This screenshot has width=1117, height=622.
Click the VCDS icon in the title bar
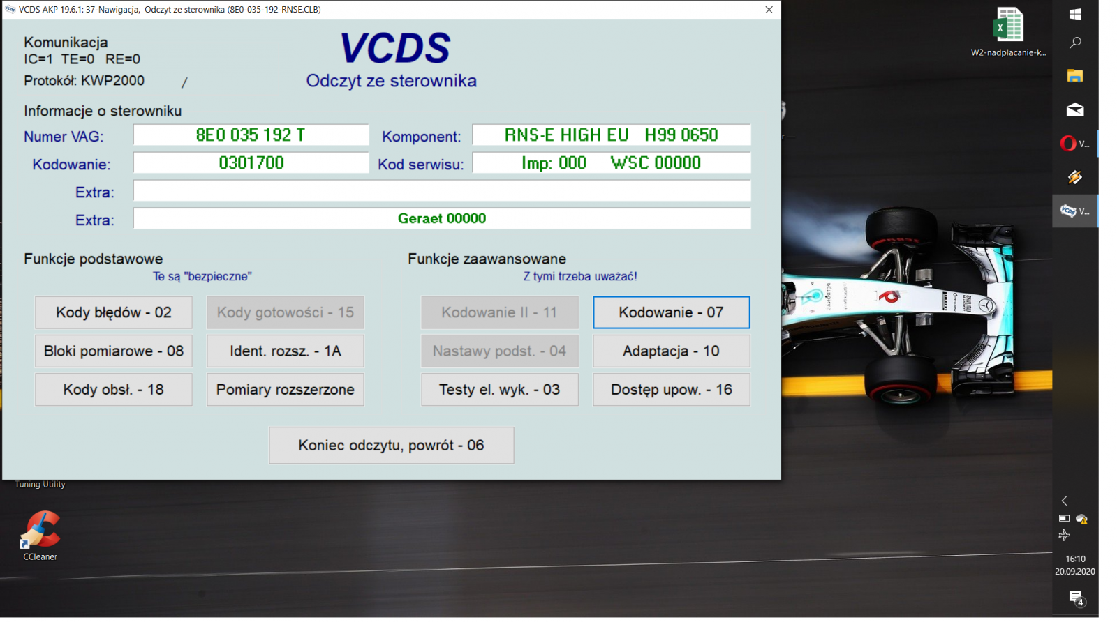tap(10, 10)
